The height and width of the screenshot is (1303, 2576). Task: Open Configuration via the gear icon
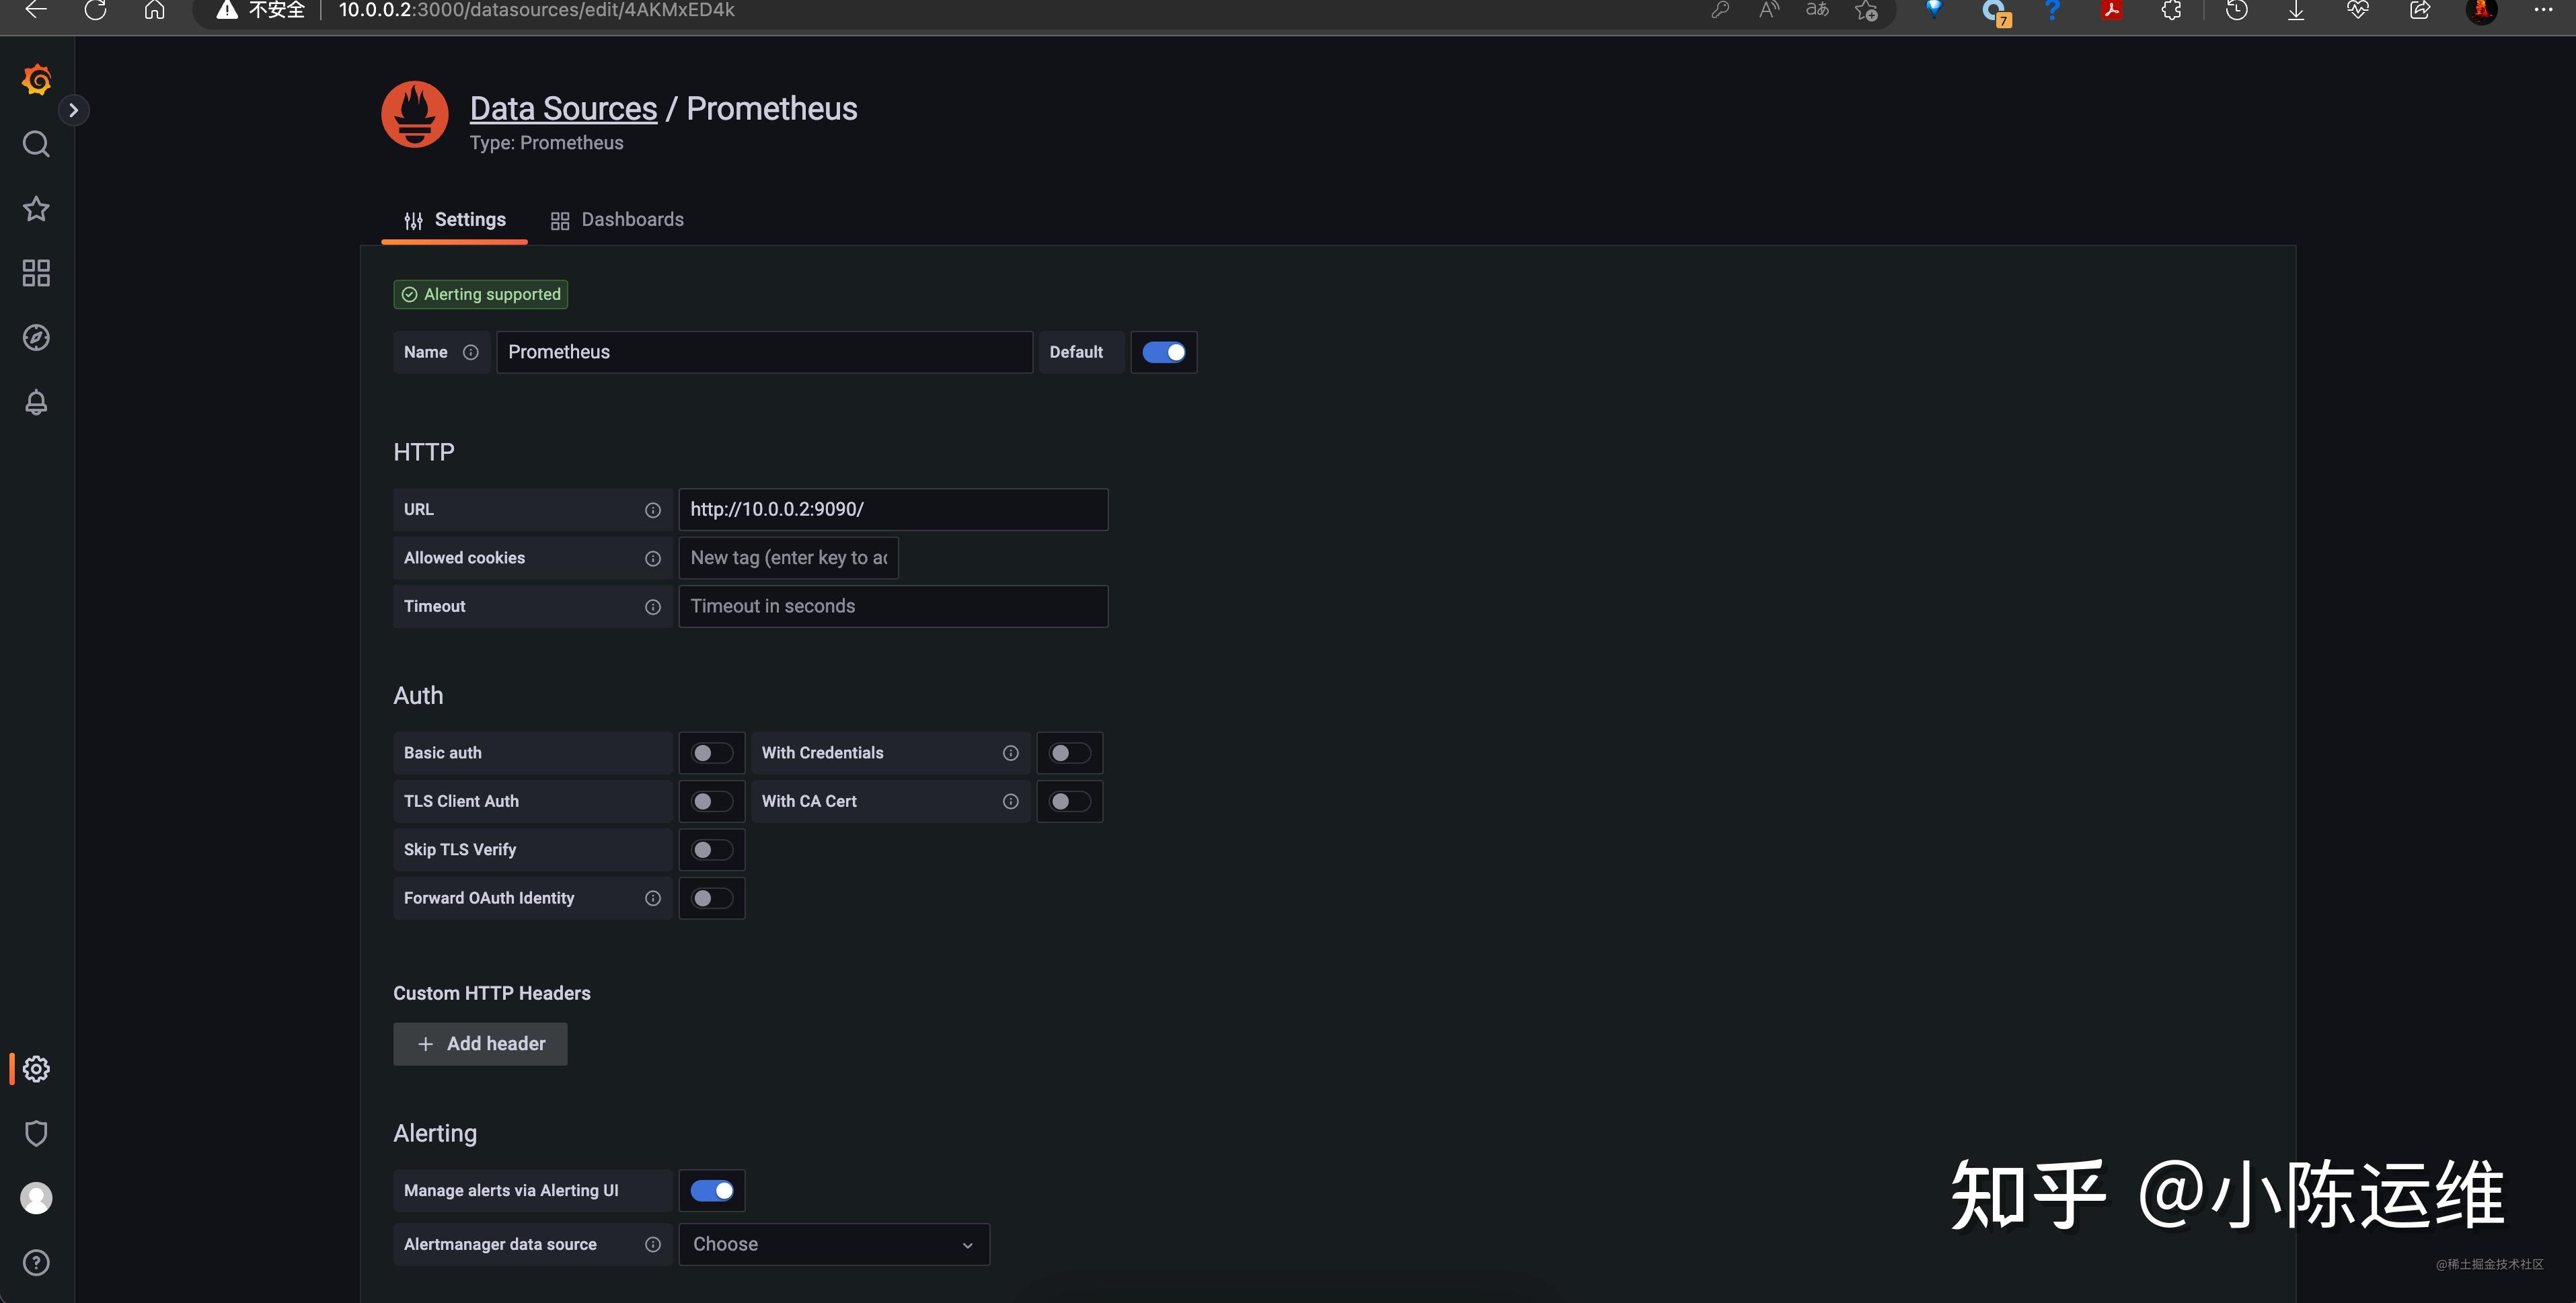tap(36, 1068)
